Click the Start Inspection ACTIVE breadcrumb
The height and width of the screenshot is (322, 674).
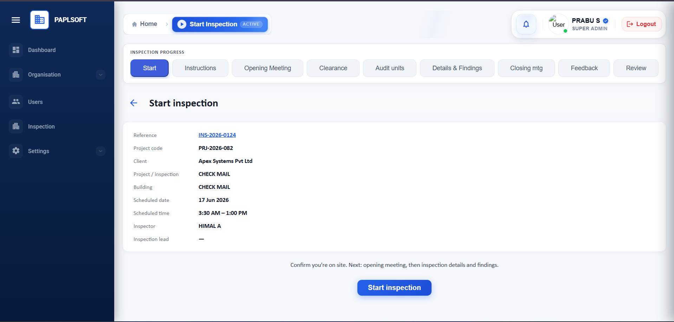click(220, 24)
